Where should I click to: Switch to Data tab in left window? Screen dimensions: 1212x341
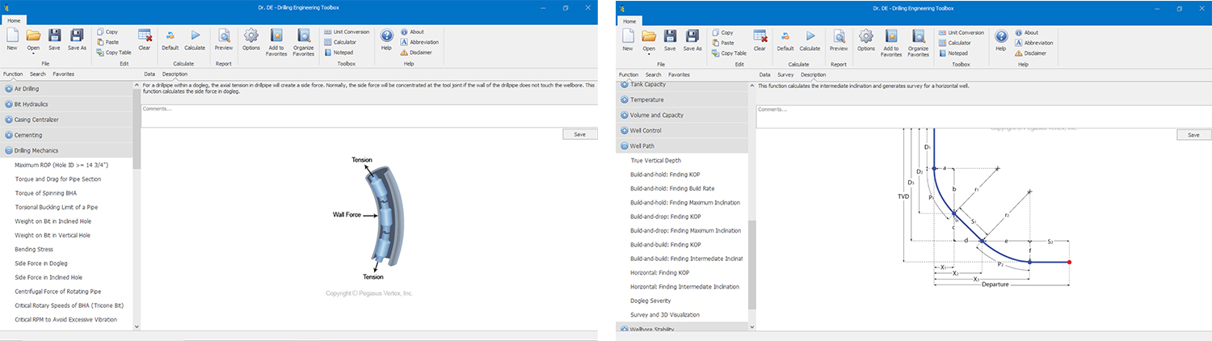149,74
